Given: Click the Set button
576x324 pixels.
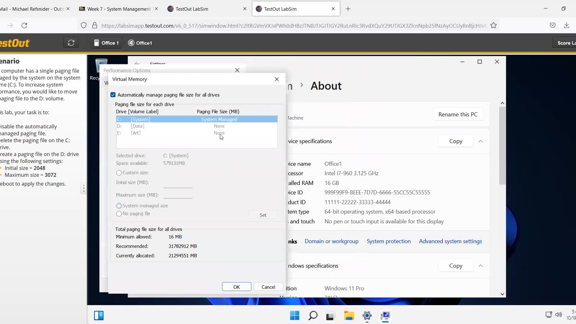Looking at the screenshot, I should (263, 215).
